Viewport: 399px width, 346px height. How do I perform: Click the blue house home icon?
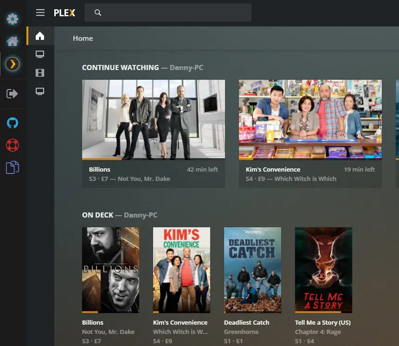pyautogui.click(x=12, y=41)
